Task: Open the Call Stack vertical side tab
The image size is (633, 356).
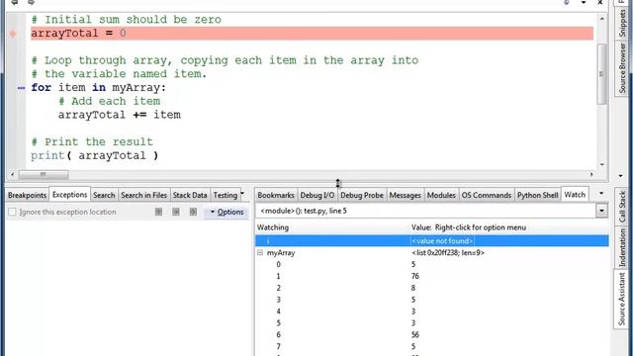Action: (x=622, y=207)
